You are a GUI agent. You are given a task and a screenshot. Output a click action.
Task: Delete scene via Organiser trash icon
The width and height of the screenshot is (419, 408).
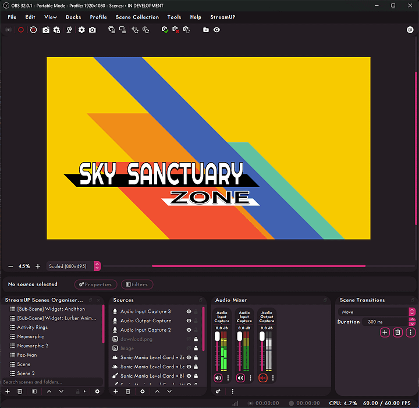click(x=20, y=392)
